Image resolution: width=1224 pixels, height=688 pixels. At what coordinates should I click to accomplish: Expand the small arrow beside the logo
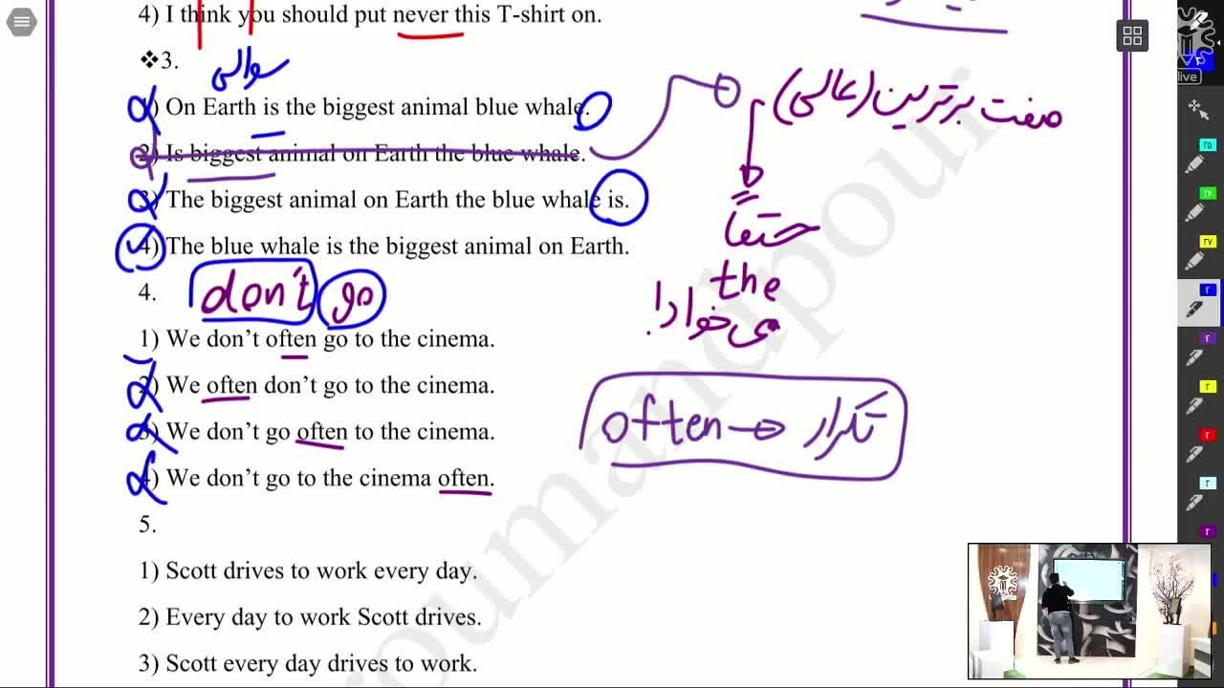[x=1218, y=44]
